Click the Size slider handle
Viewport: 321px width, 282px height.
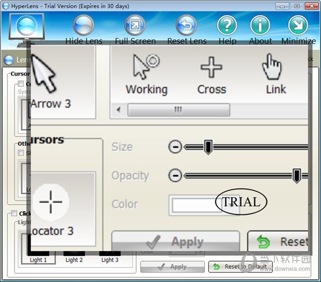(209, 147)
